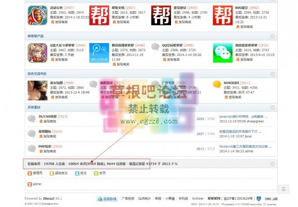Click the 超级版主 legend icon

coord(52,173)
